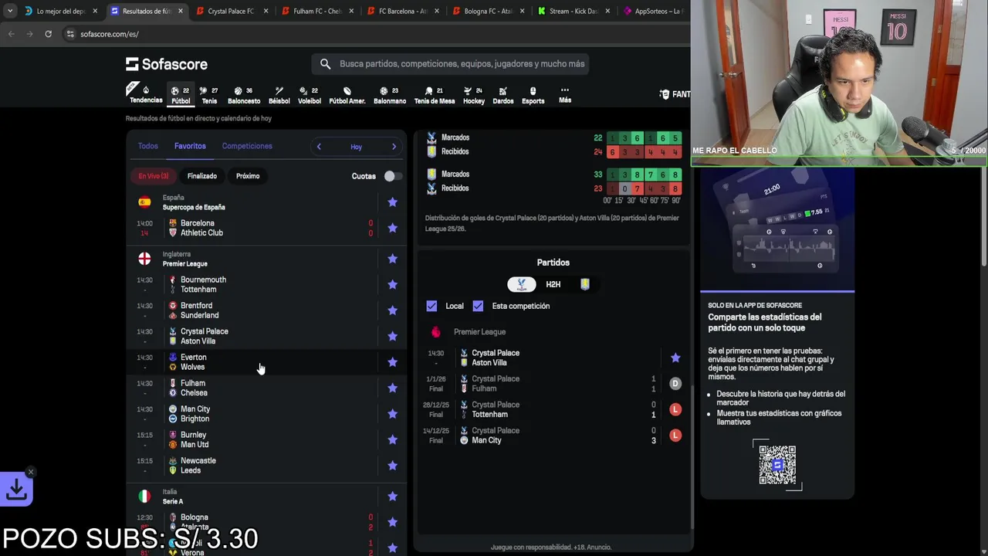Unfavorite Crystal Palace vs Aston Villa in Partidos
Image resolution: width=988 pixels, height=556 pixels.
[x=675, y=358]
